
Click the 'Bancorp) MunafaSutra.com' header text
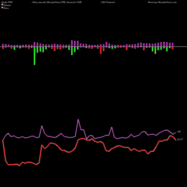[162, 2]
